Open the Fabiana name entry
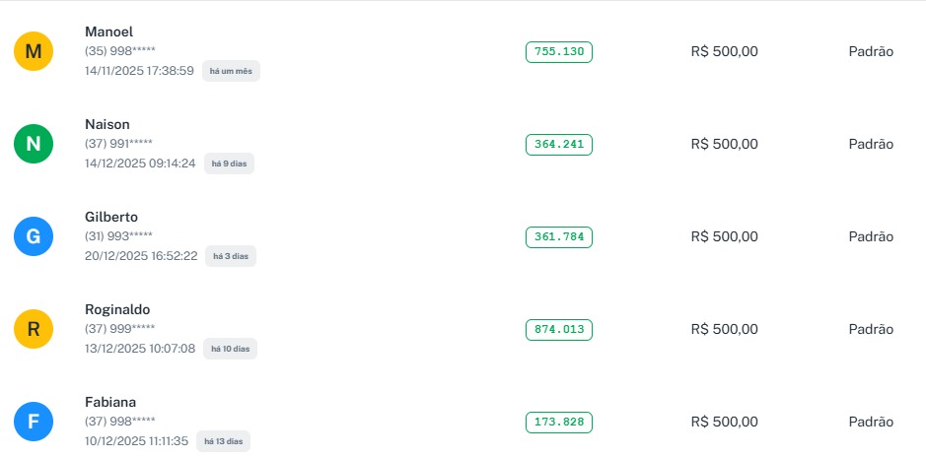The image size is (926, 458). [x=110, y=402]
